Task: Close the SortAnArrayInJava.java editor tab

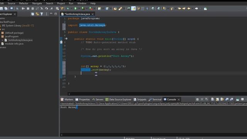Action: (93, 14)
